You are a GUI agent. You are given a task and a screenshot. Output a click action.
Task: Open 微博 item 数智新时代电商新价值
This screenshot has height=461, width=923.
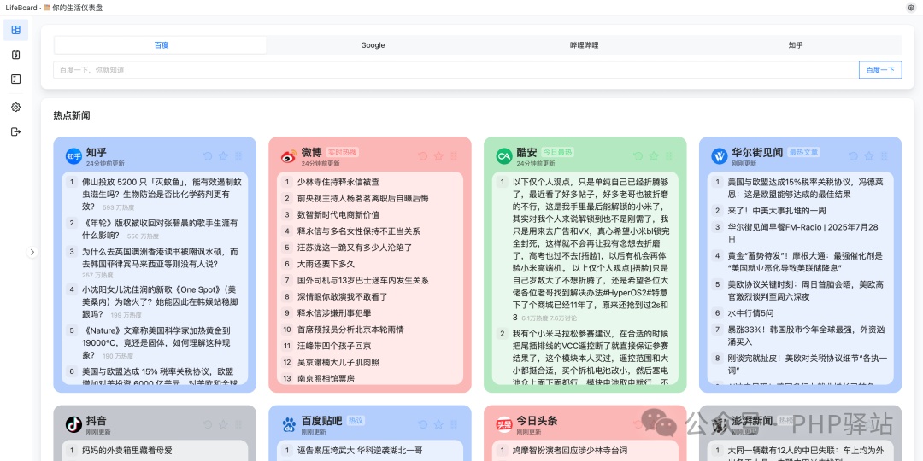click(x=338, y=215)
